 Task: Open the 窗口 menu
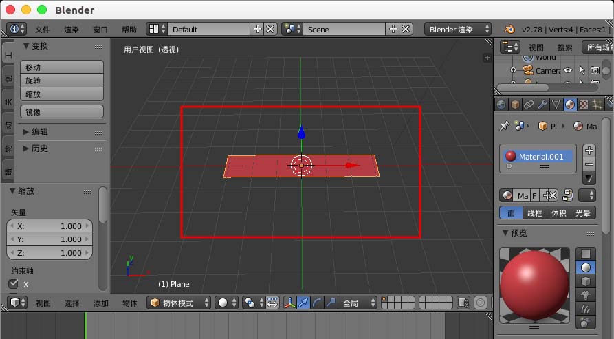pos(100,30)
